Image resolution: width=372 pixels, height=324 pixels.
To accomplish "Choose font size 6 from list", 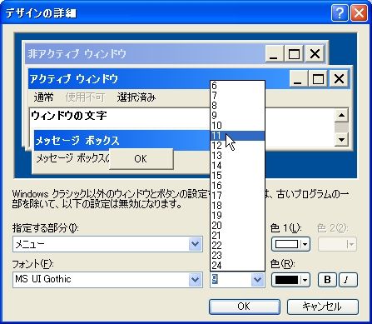I will [237, 86].
